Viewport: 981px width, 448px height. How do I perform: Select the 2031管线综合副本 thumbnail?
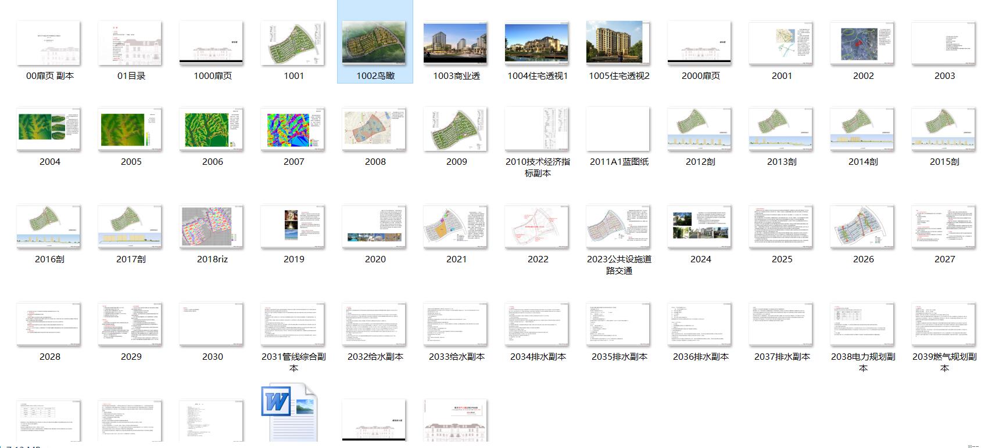[293, 324]
